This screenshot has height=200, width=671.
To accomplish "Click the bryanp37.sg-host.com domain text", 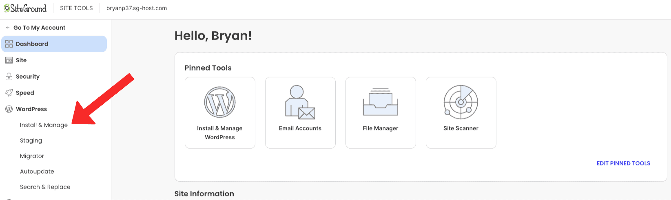I will [x=137, y=8].
